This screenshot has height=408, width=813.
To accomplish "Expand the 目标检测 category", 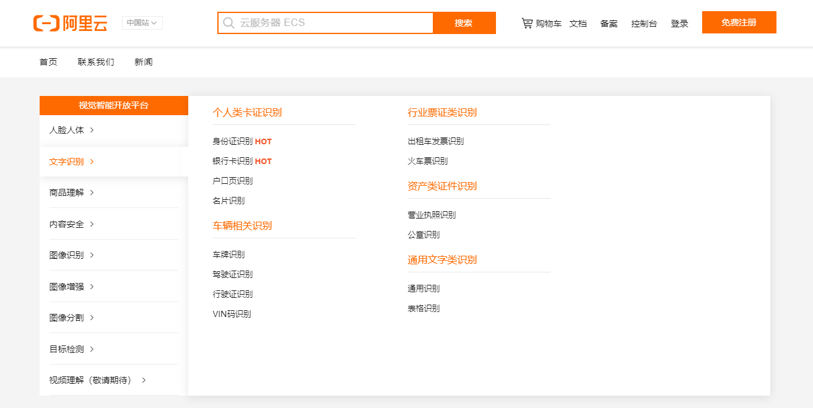I will 114,349.
